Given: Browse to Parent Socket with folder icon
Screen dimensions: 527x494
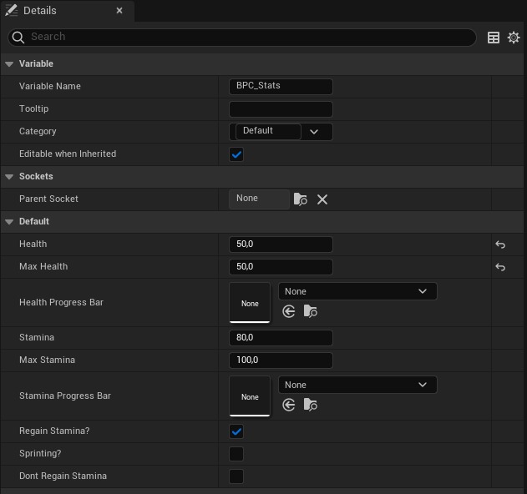Looking at the screenshot, I should pos(301,199).
